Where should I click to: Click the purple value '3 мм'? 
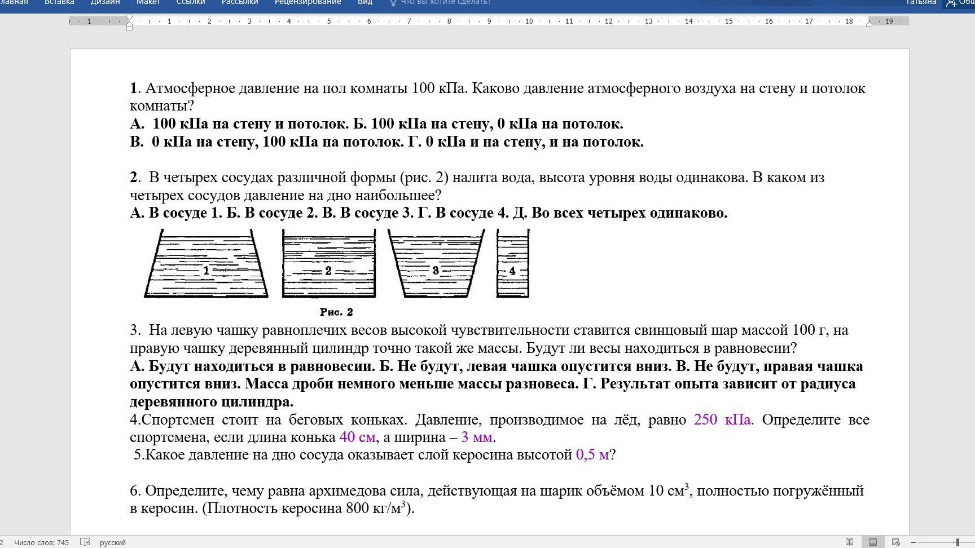(477, 437)
